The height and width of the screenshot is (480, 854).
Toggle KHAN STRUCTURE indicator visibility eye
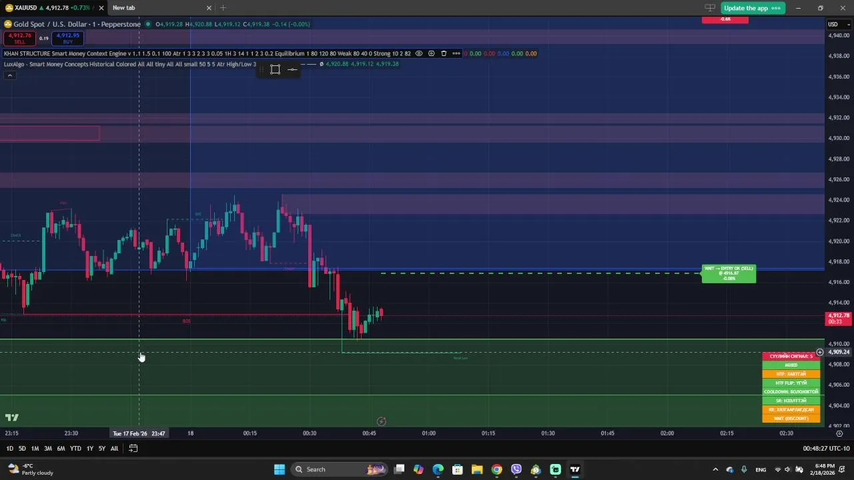click(419, 53)
